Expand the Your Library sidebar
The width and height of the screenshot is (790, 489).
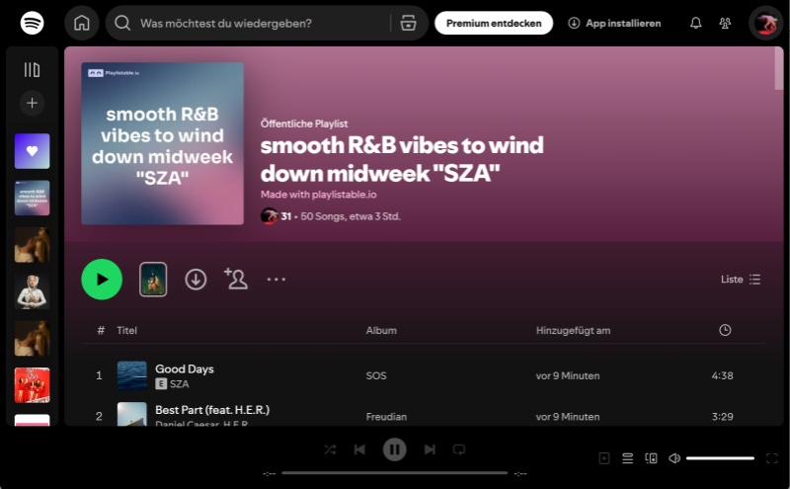[32, 70]
